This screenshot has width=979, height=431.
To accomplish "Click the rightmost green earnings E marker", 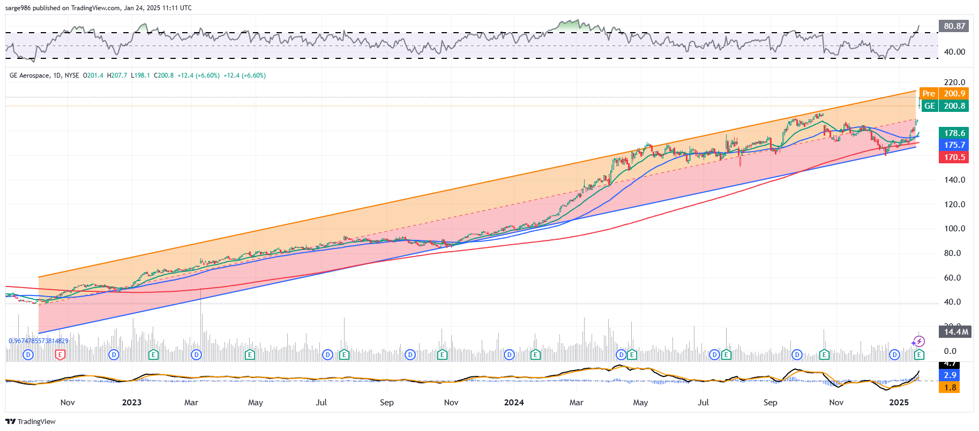I will 919,354.
